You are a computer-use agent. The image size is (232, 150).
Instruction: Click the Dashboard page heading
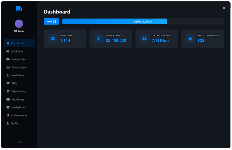[x=57, y=12]
